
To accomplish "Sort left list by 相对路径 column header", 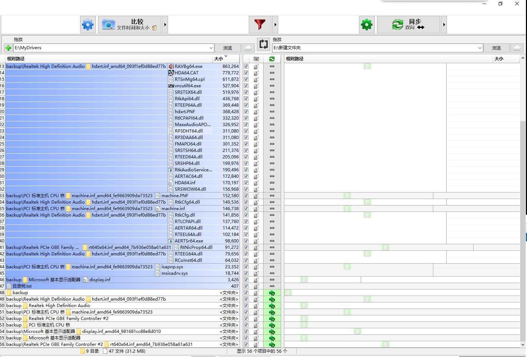I will [x=109, y=59].
